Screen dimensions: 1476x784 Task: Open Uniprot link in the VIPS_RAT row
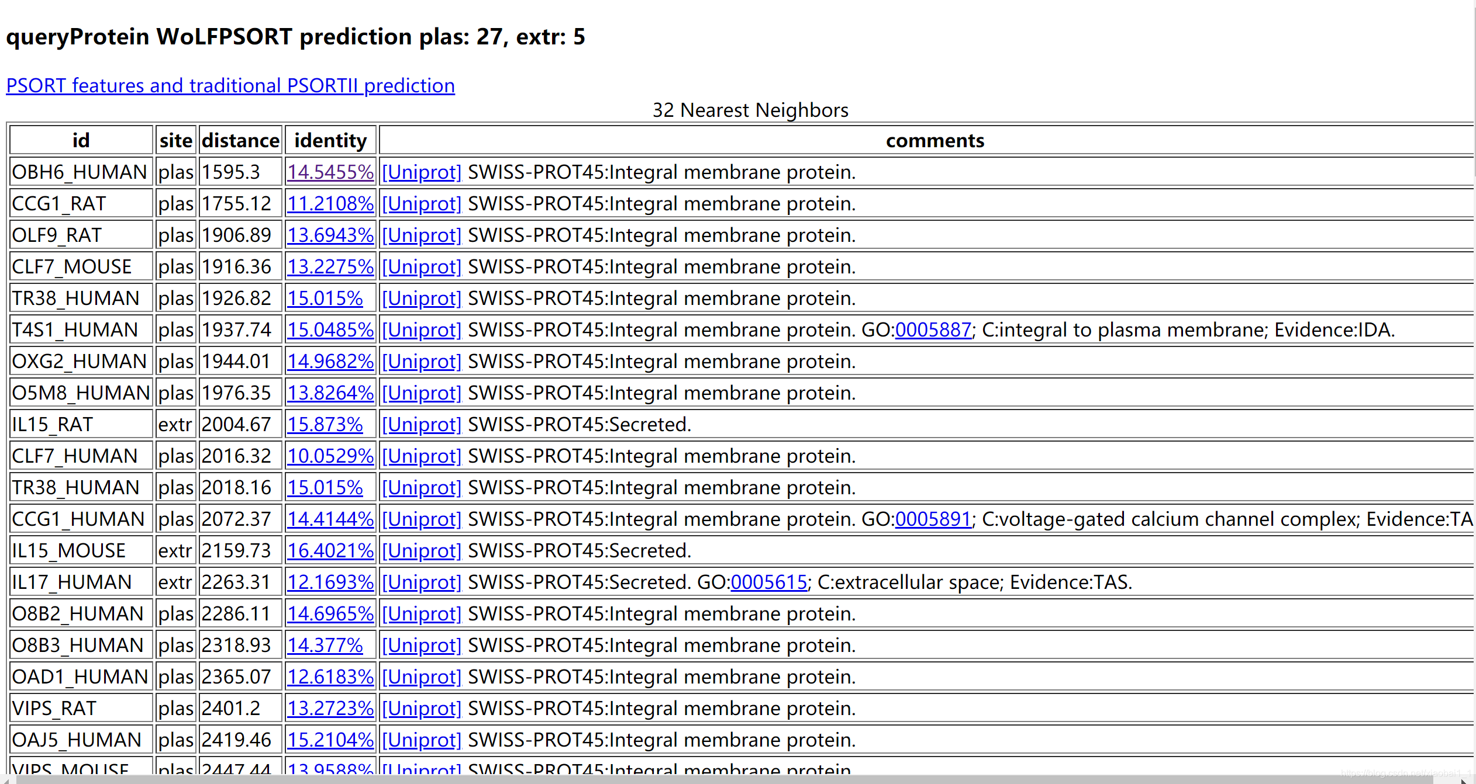[422, 708]
